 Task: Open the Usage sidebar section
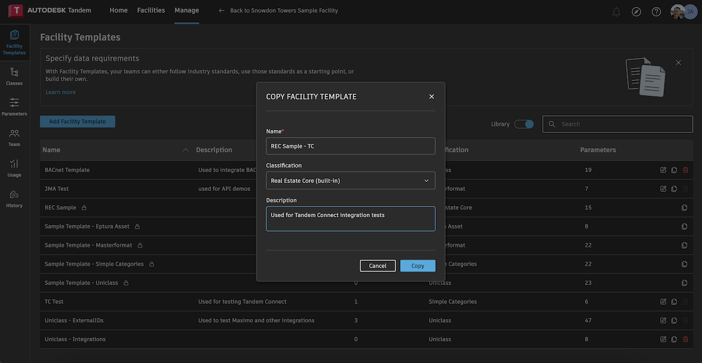pos(14,168)
